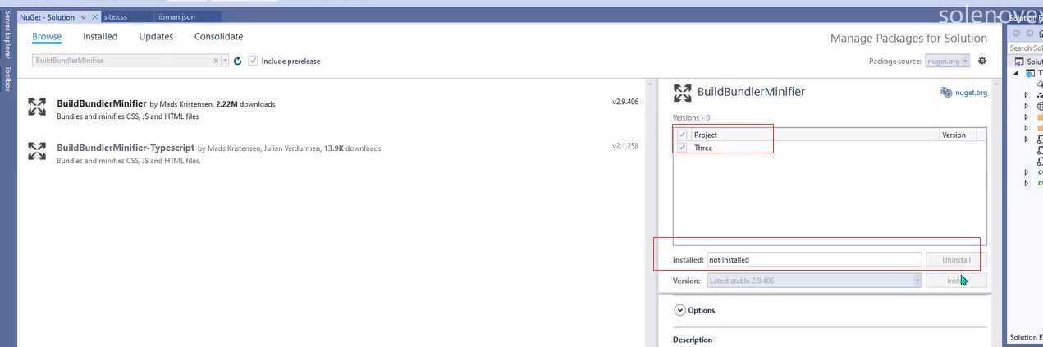The image size is (1043, 347).
Task: Switch to the Installed tab
Action: coord(100,37)
